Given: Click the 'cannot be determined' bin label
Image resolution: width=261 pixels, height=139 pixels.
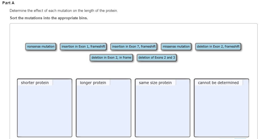Looking at the screenshot, I should (218, 83).
